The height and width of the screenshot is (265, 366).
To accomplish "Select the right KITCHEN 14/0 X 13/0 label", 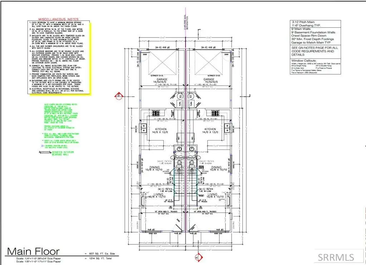I will coord(210,131).
